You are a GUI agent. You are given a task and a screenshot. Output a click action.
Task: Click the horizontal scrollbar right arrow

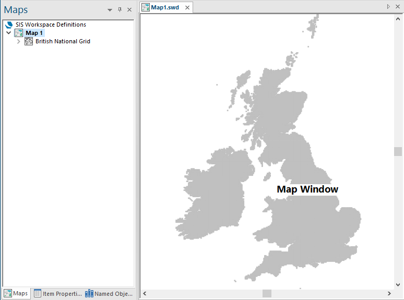[x=389, y=294]
